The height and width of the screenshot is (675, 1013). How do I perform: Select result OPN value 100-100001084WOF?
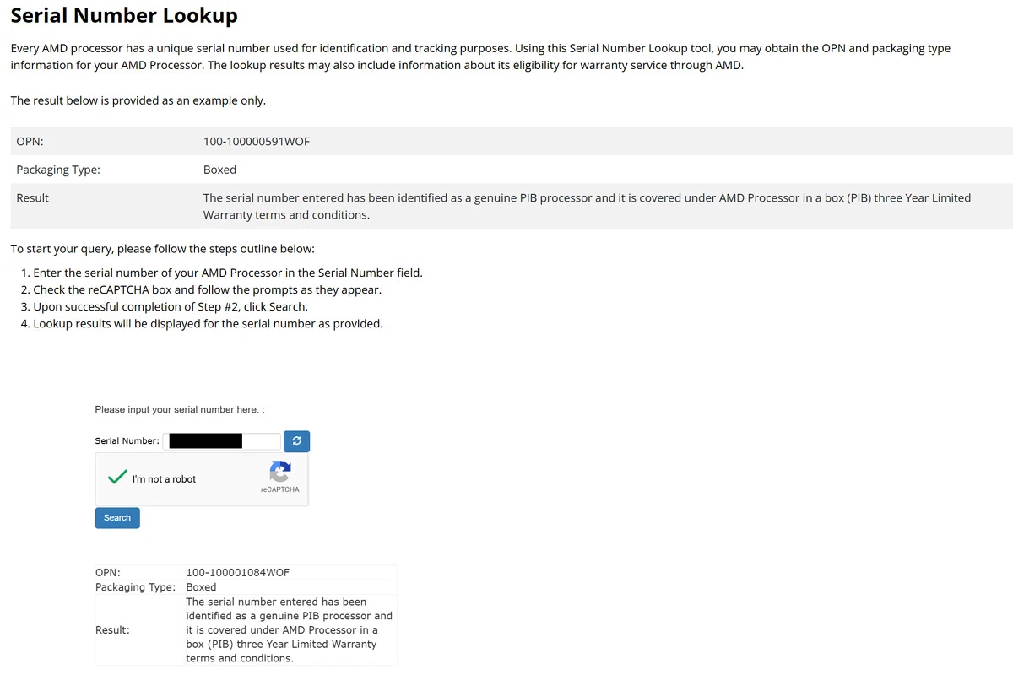238,572
